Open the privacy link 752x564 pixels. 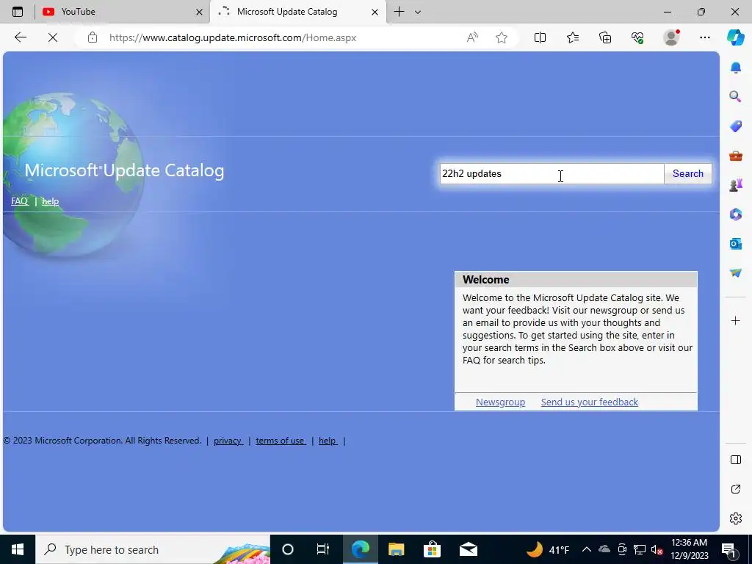[x=228, y=441]
